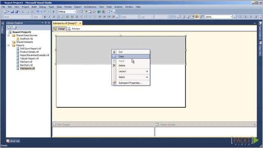Screen dimensions: 263x148
Task: Click the Error List icon at bottom
Action: click(x=8, y=141)
